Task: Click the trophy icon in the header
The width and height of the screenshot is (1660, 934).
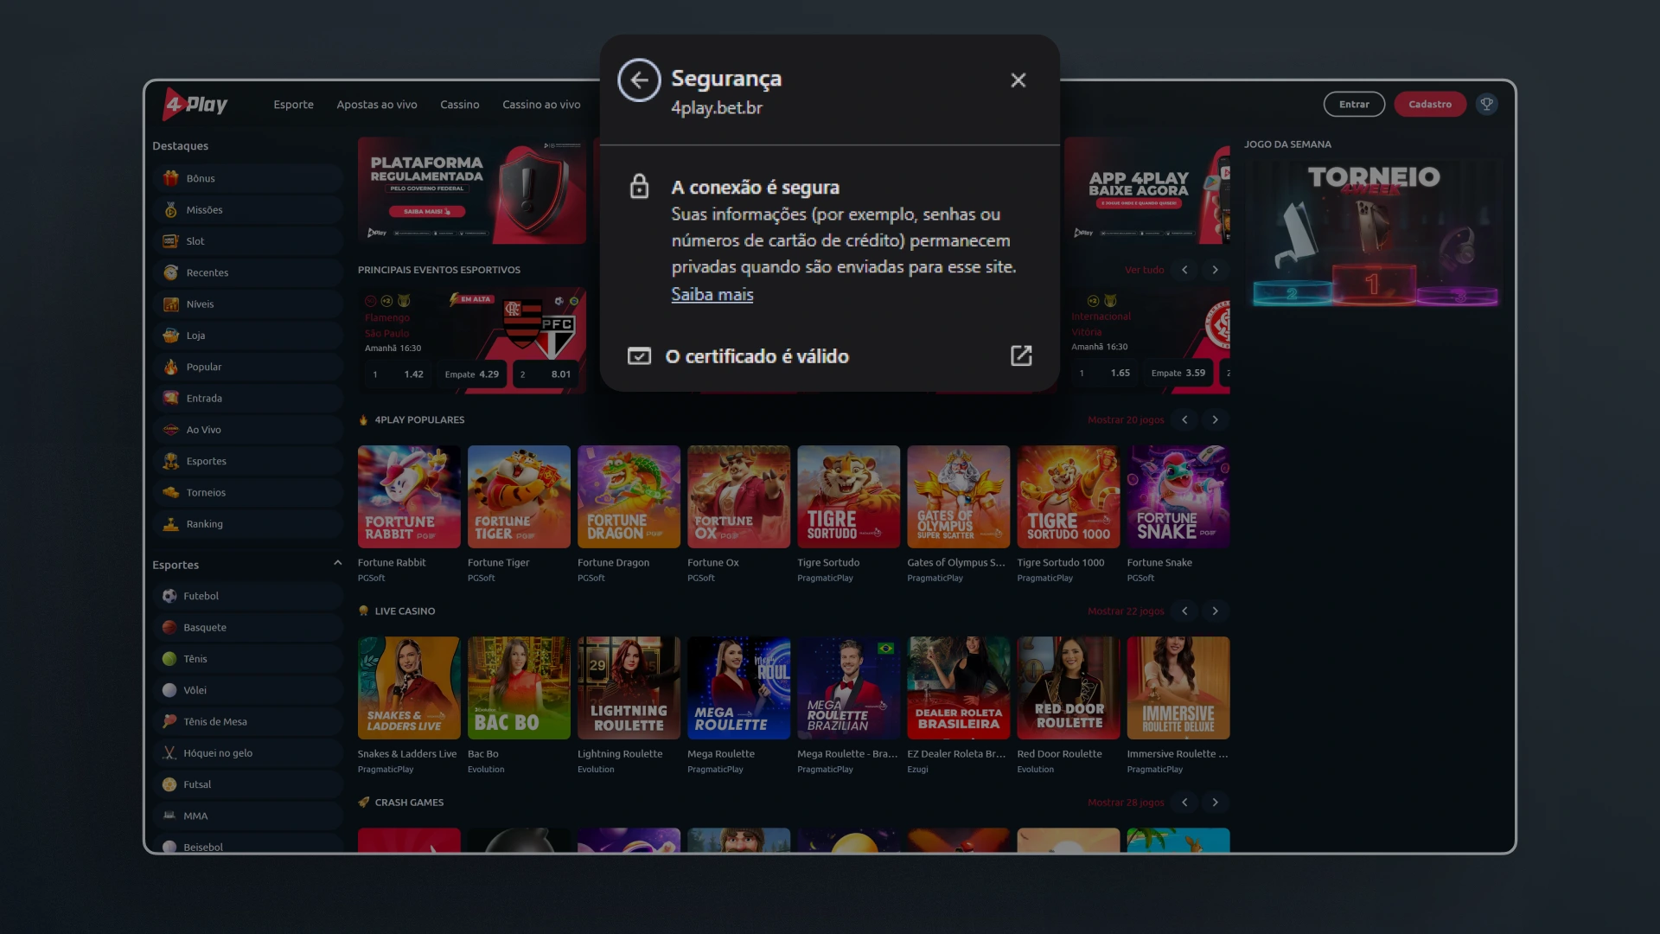Action: (1486, 105)
